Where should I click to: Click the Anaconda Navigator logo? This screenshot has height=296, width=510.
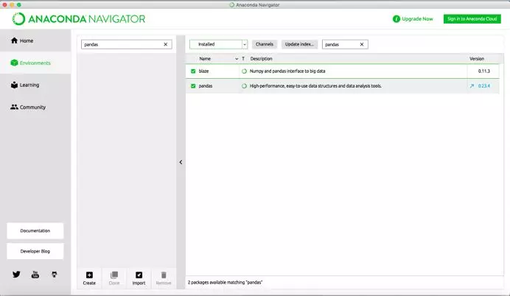pyautogui.click(x=79, y=19)
